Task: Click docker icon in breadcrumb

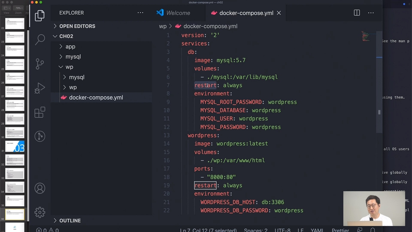Action: (178, 26)
